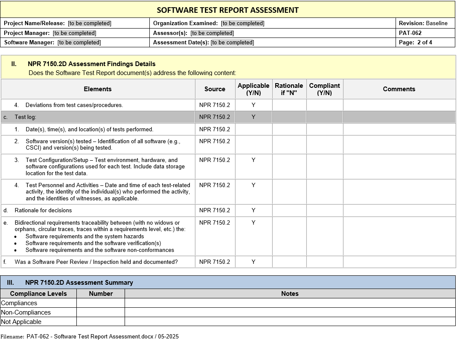This screenshot has height=341, width=457.
Task: Click the "NPR 7150.2D Assessment Summary" heading
Action: [x=79, y=283]
